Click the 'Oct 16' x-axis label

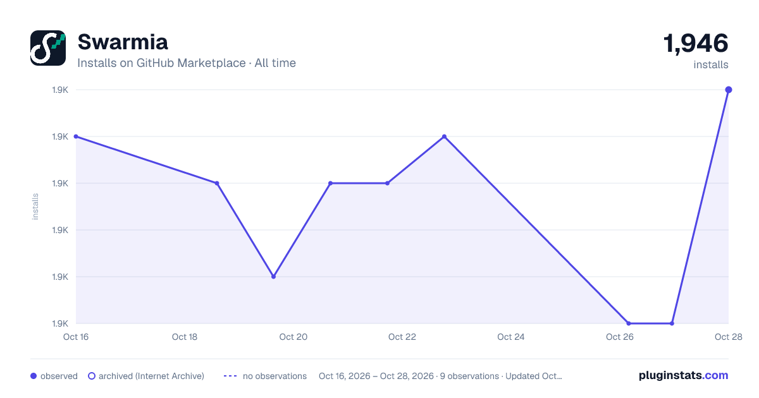76,337
